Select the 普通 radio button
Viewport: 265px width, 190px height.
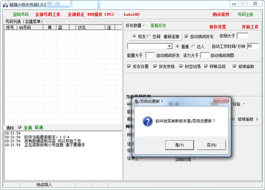click(x=177, y=46)
